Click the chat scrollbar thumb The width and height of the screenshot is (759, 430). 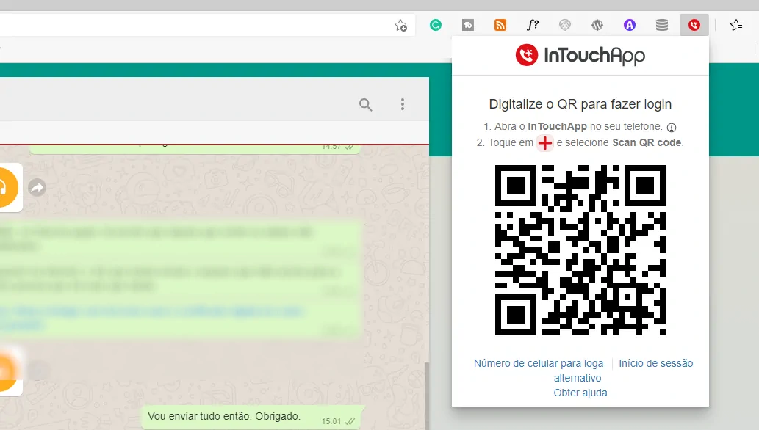click(x=426, y=396)
